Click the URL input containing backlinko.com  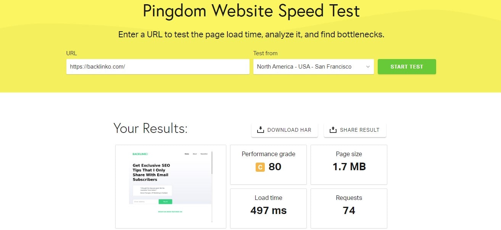tap(158, 67)
